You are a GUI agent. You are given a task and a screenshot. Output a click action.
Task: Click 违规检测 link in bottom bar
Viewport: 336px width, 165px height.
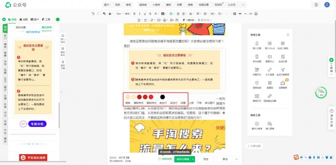165,159
